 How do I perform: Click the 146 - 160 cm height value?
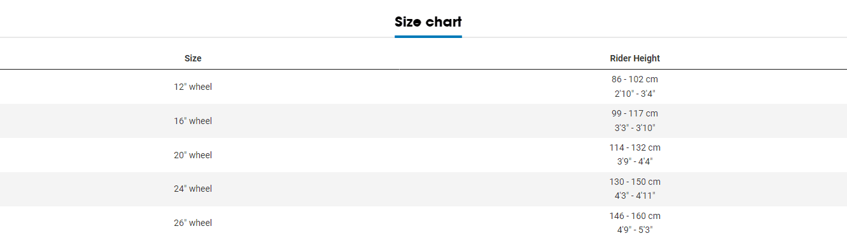pyautogui.click(x=634, y=216)
